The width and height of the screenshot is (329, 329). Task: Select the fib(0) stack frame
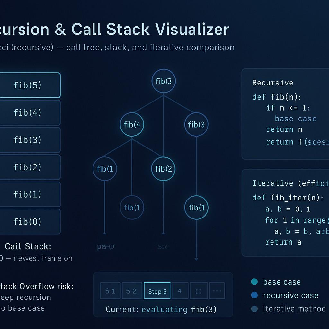(30, 222)
